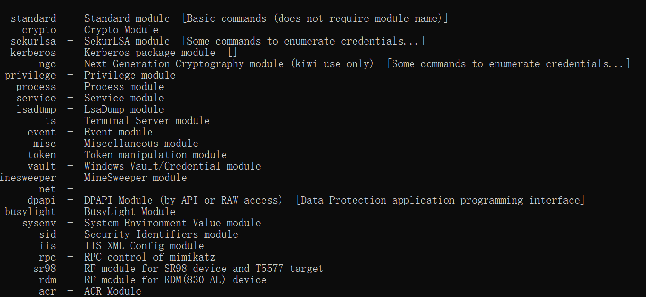Click 'Token manipulation module' text

click(x=156, y=155)
